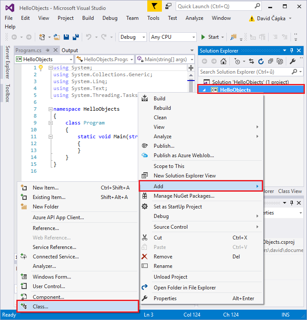This screenshot has width=307, height=320.
Task: Open the Debug configuration dropdown
Action: tap(133, 37)
